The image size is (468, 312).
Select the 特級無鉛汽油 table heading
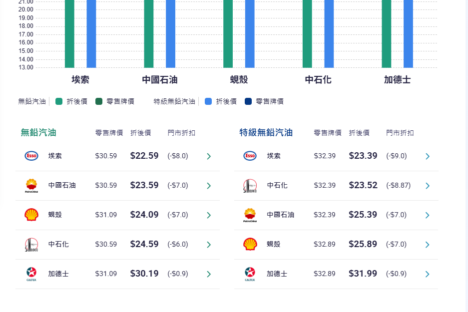pyautogui.click(x=266, y=133)
